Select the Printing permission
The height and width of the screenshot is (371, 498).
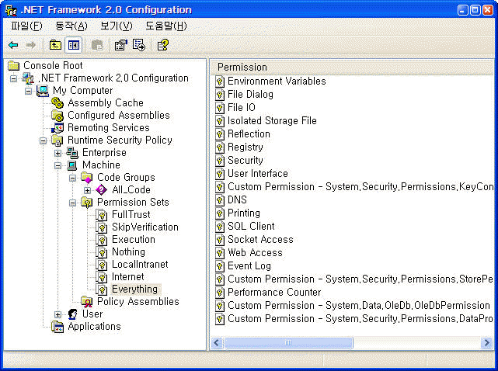(x=244, y=213)
